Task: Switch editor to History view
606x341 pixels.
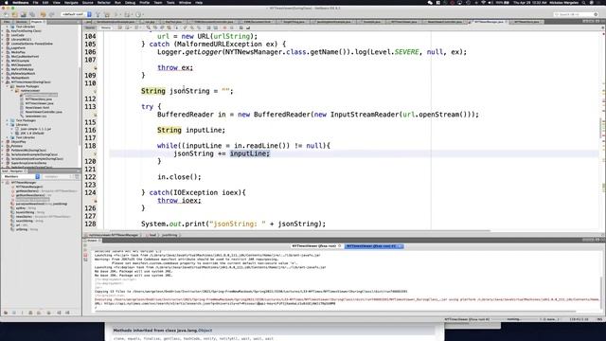Action: pos(105,27)
